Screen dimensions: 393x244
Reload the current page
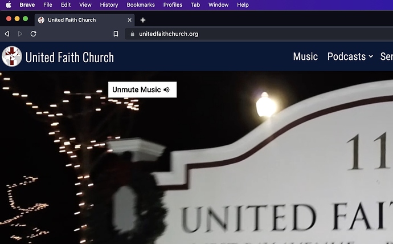tap(34, 34)
